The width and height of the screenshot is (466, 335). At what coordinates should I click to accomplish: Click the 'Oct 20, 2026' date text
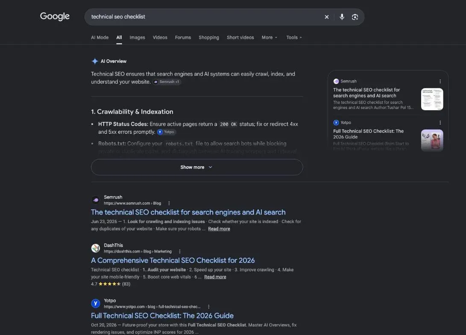[x=104, y=325]
